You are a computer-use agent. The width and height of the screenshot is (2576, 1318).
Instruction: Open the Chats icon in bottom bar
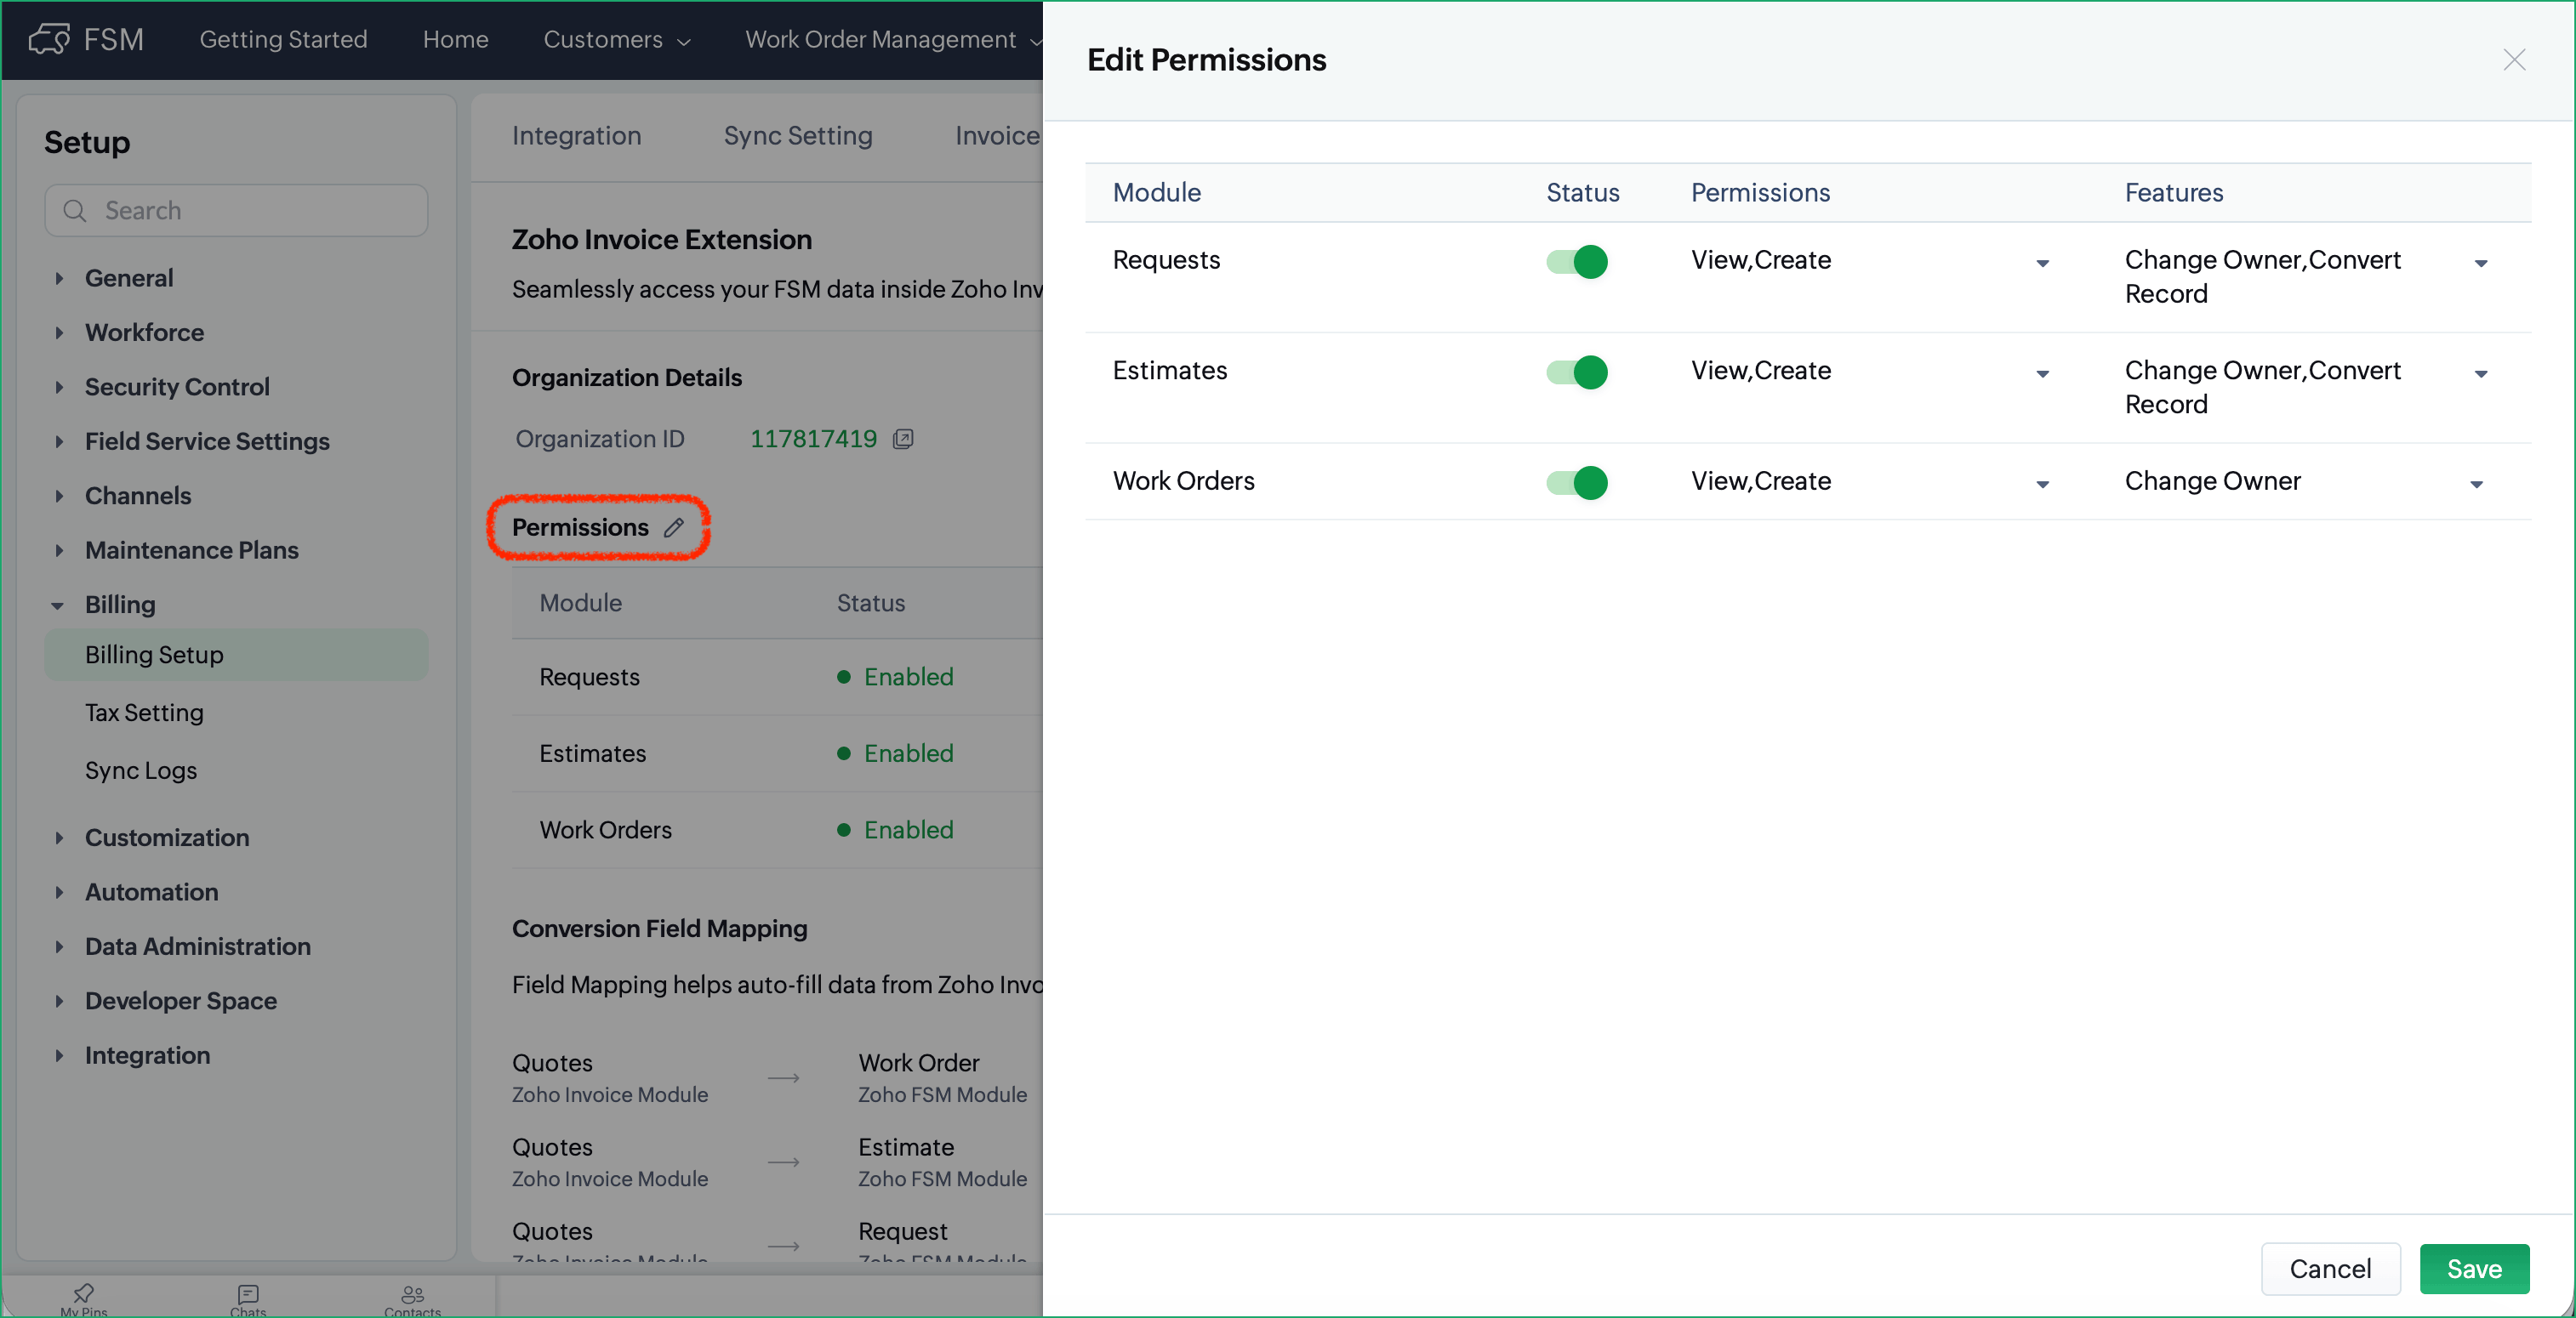pyautogui.click(x=248, y=1297)
